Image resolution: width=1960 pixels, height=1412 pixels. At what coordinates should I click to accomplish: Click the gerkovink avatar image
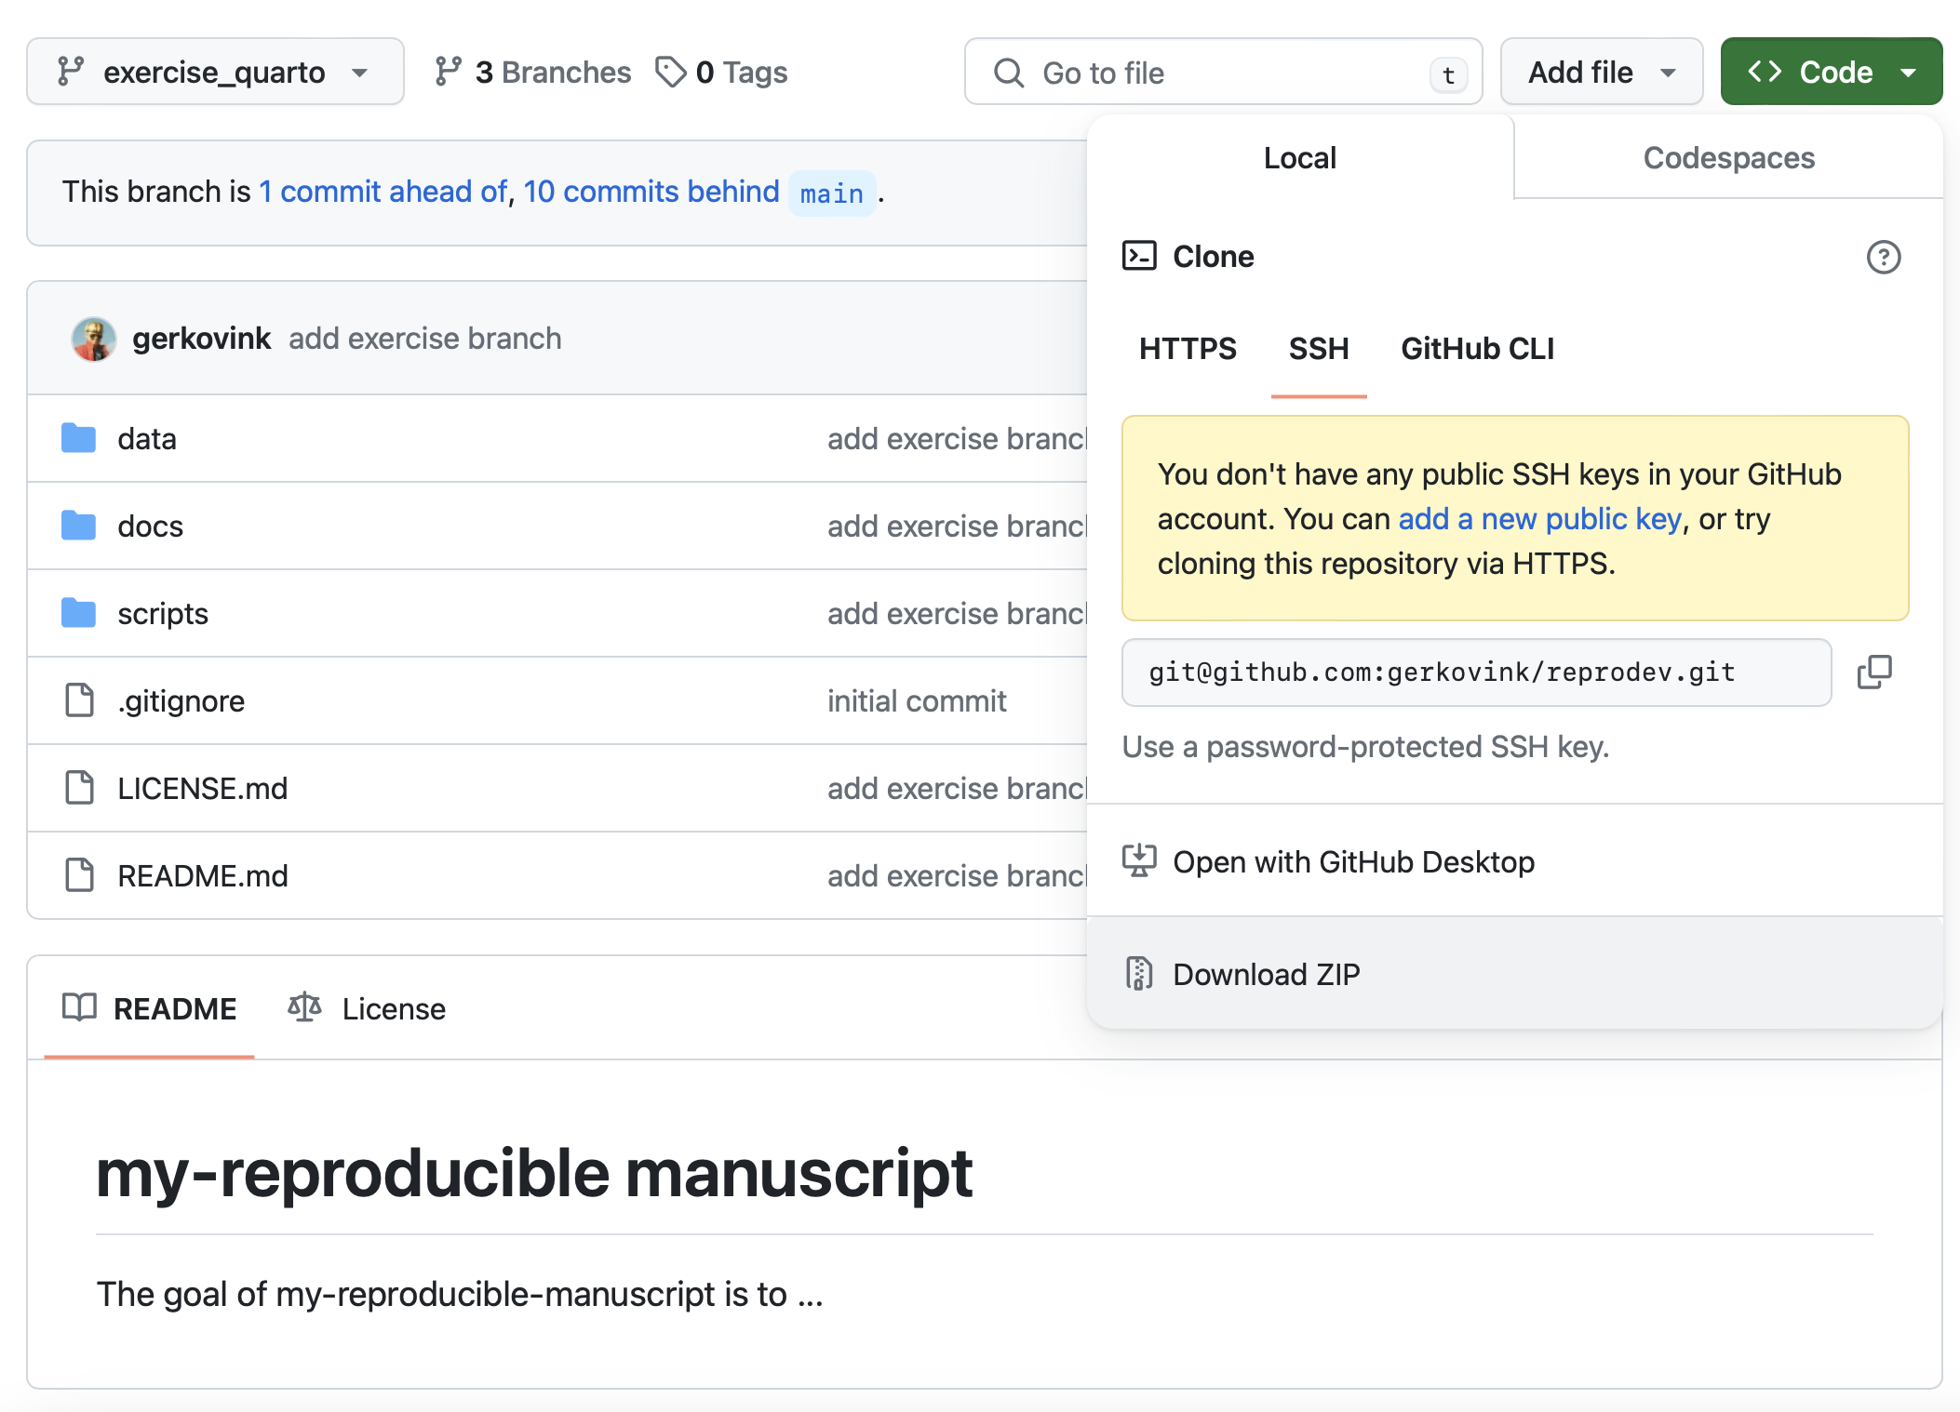94,339
